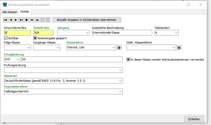Click the edit record triangle icon
The image size is (211, 125).
(37, 20)
